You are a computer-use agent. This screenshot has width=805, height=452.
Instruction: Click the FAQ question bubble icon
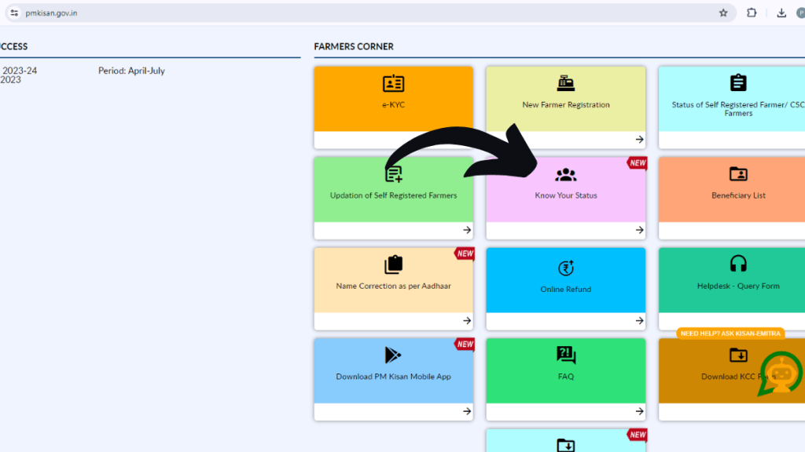566,355
